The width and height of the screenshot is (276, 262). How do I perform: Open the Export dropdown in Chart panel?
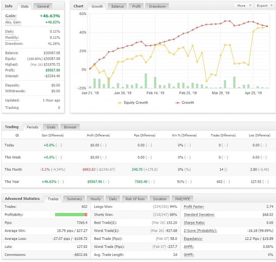coord(265,6)
